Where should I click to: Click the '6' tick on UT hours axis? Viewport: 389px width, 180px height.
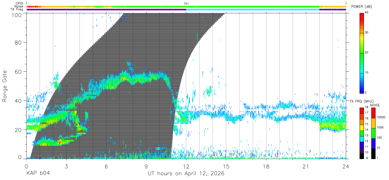click(106, 166)
